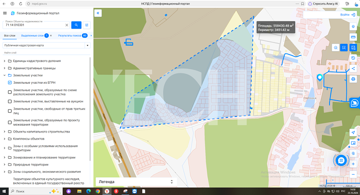Expand Комплексы объектов folder
The image size is (360, 195).
[x=5, y=139]
